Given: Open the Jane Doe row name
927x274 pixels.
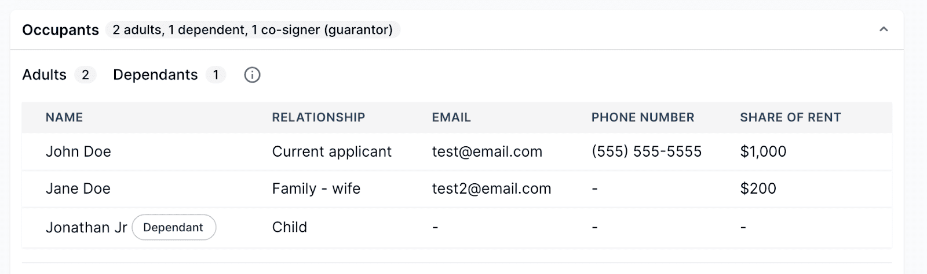Looking at the screenshot, I should 78,189.
